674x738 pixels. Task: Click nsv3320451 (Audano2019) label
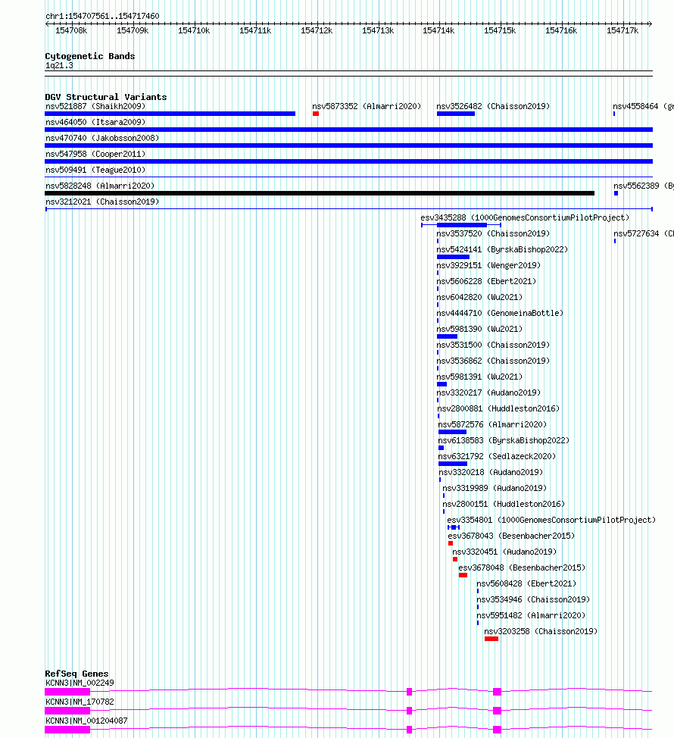(x=504, y=552)
